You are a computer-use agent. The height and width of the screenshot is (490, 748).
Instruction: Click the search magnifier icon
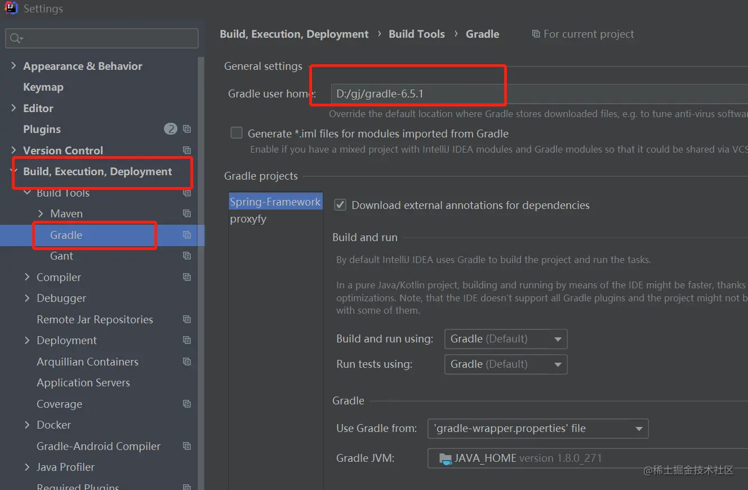point(16,38)
